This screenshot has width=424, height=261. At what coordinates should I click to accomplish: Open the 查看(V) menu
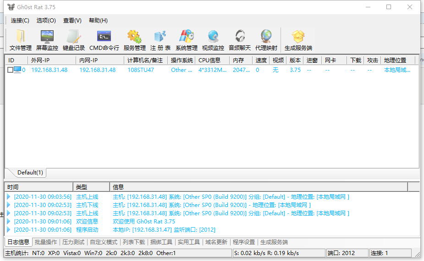pos(72,21)
